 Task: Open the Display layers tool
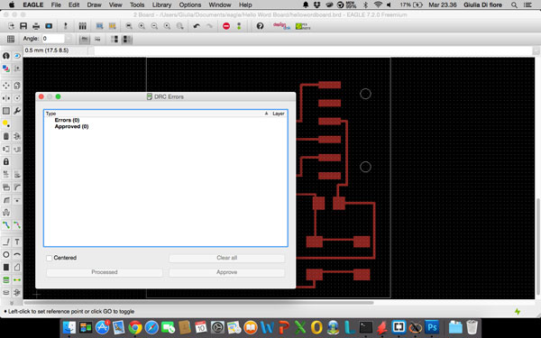pyautogui.click(x=6, y=69)
